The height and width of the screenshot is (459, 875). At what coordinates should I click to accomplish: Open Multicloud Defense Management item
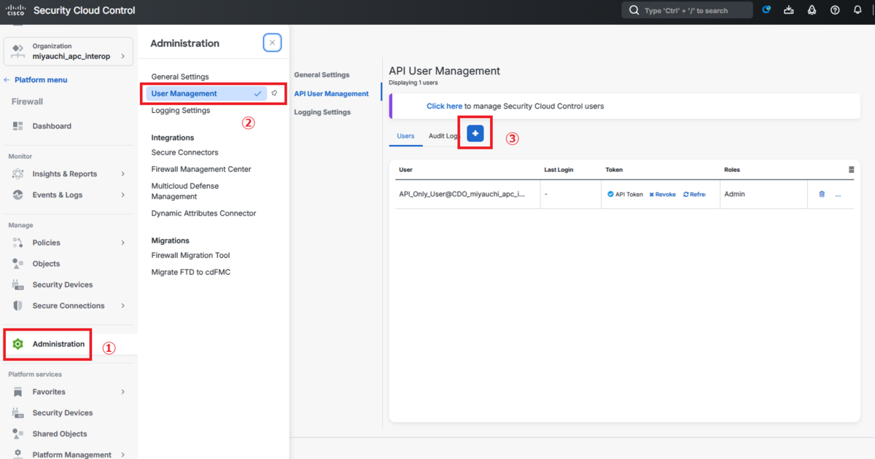pyautogui.click(x=185, y=191)
